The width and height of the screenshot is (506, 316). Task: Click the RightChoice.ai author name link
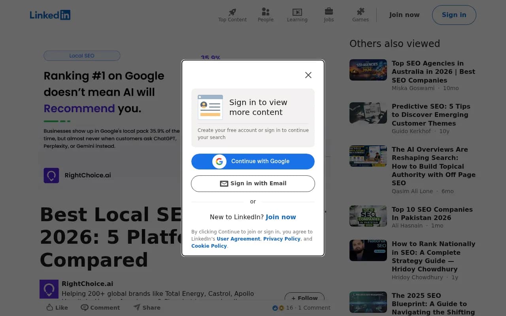pos(87,284)
